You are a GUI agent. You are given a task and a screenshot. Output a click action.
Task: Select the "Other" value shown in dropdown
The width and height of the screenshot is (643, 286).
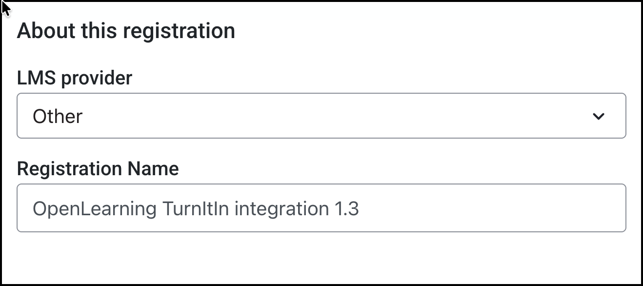58,116
